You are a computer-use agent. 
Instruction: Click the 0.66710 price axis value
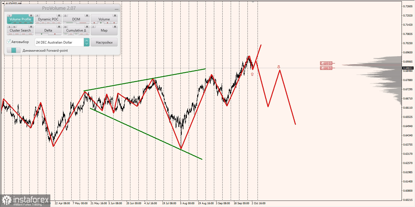pos(408,98)
